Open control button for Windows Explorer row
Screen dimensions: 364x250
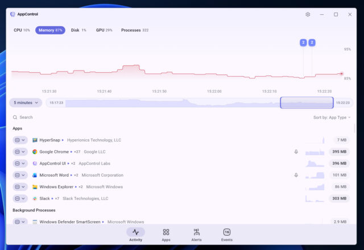[x=18, y=187]
